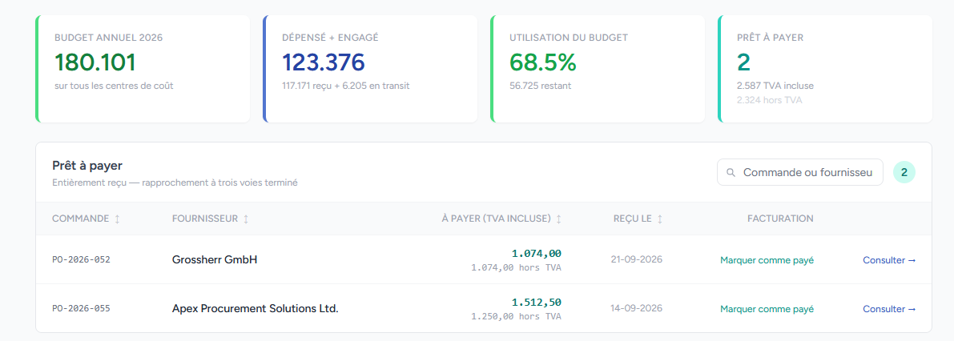
Task: Click the 180.101 budget value
Action: (x=95, y=62)
